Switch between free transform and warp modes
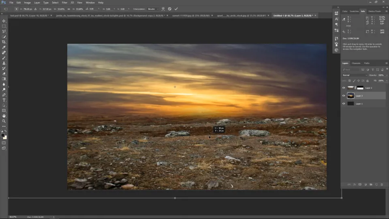 click(x=163, y=9)
